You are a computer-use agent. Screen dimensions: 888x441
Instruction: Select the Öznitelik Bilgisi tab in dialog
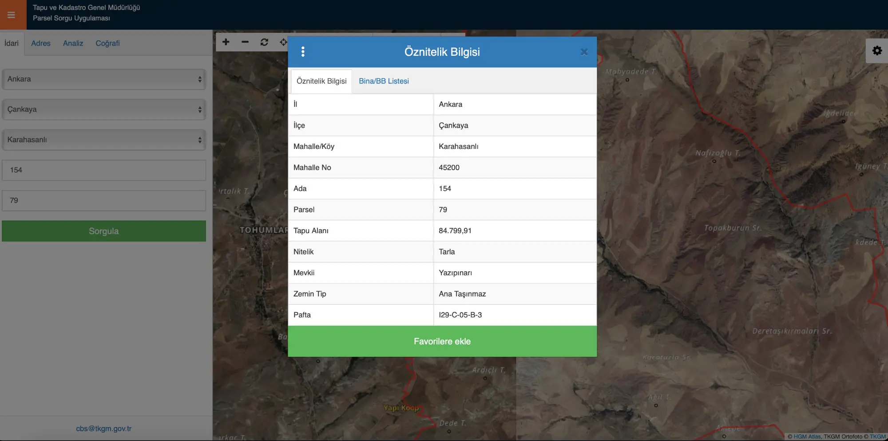(321, 81)
